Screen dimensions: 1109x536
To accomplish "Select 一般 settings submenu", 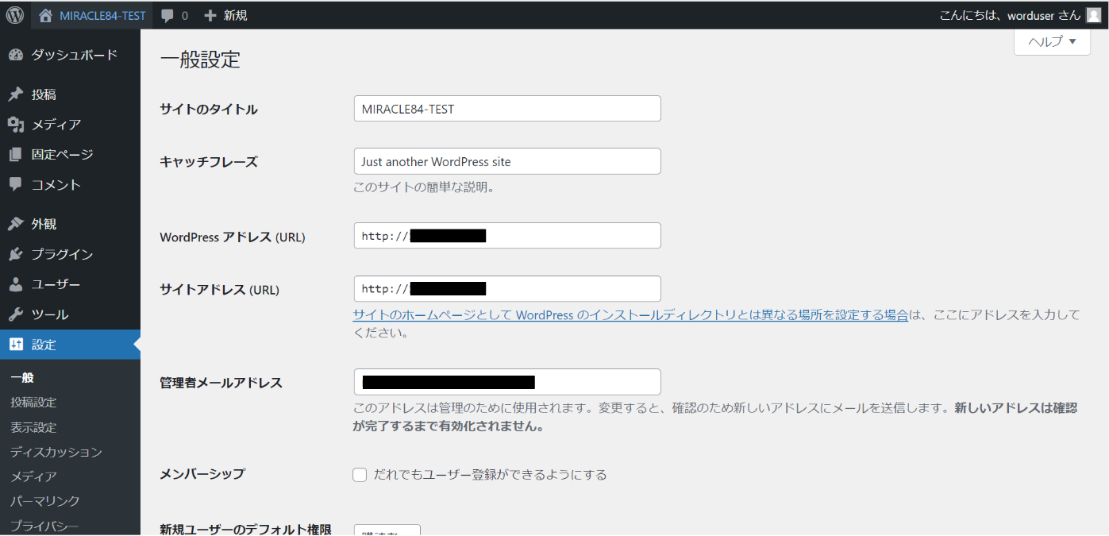I will (x=22, y=378).
